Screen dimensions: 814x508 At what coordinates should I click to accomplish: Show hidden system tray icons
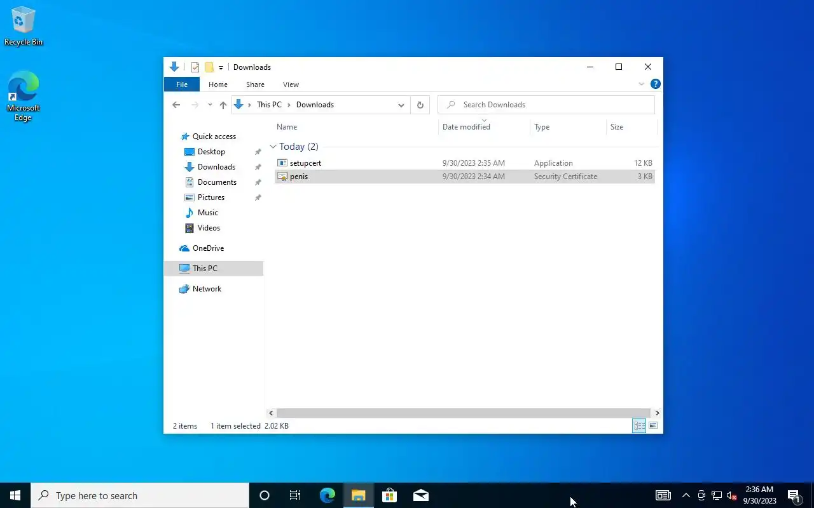(x=686, y=495)
